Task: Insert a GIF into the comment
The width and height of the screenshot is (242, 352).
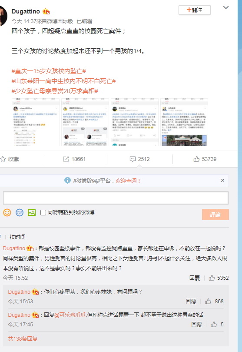Action: tap(20, 212)
